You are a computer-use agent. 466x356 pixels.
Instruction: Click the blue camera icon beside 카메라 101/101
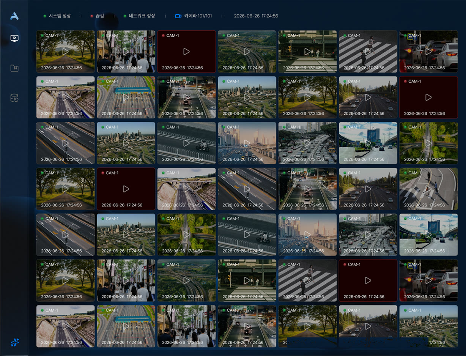(178, 16)
